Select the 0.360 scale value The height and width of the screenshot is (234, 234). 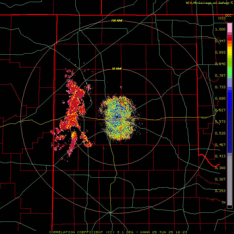pyautogui.click(x=220, y=168)
